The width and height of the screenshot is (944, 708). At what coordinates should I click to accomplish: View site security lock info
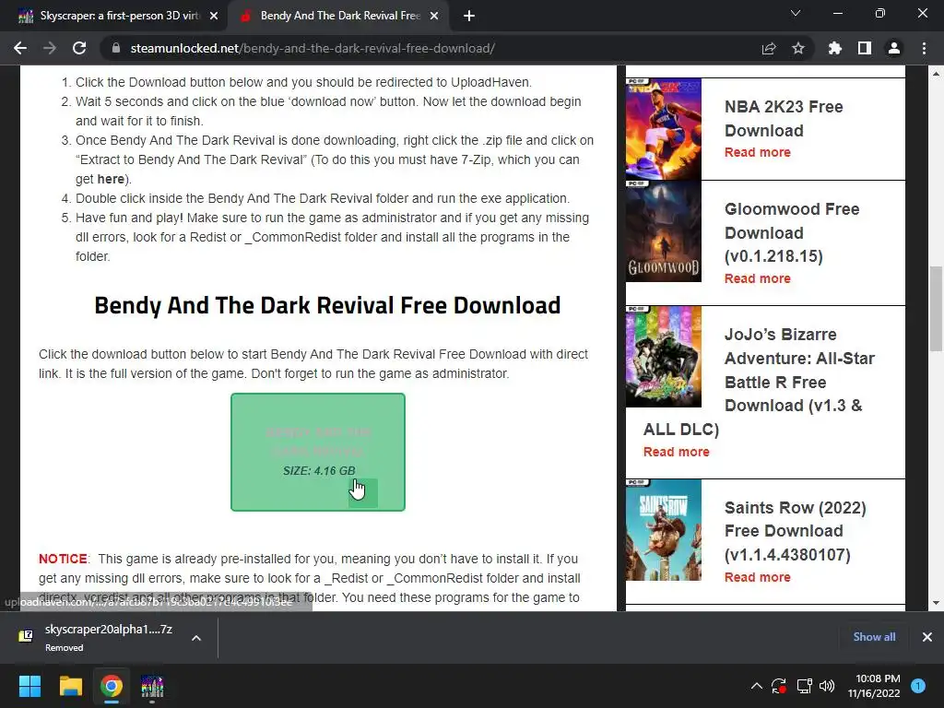coord(115,48)
